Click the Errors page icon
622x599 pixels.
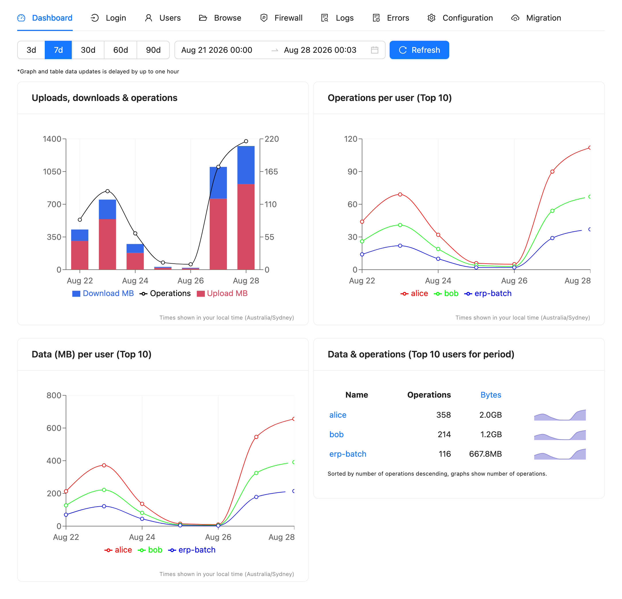376,18
